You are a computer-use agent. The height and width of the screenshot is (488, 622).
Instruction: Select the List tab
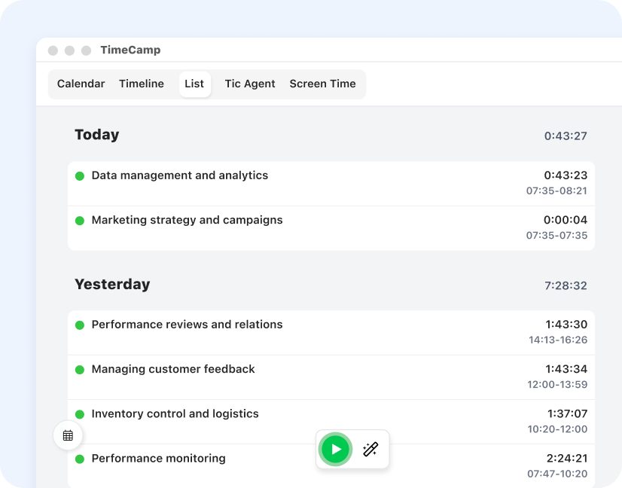pyautogui.click(x=194, y=84)
